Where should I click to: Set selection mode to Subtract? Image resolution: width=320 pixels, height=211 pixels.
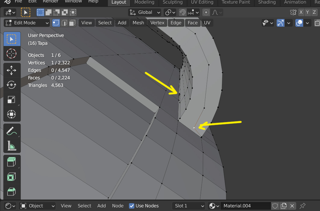[57, 12]
